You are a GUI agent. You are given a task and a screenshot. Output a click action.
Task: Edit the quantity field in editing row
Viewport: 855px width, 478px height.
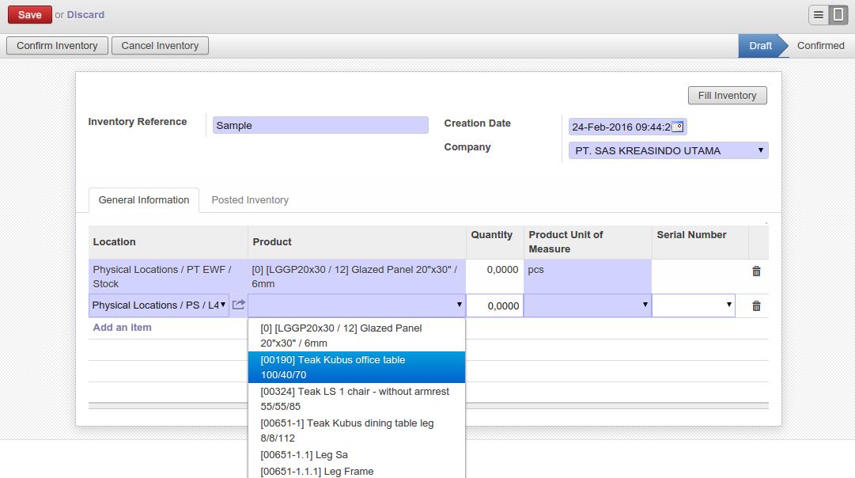coord(494,305)
